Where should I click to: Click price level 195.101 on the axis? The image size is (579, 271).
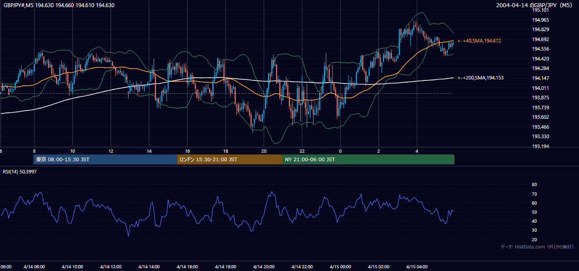540,10
